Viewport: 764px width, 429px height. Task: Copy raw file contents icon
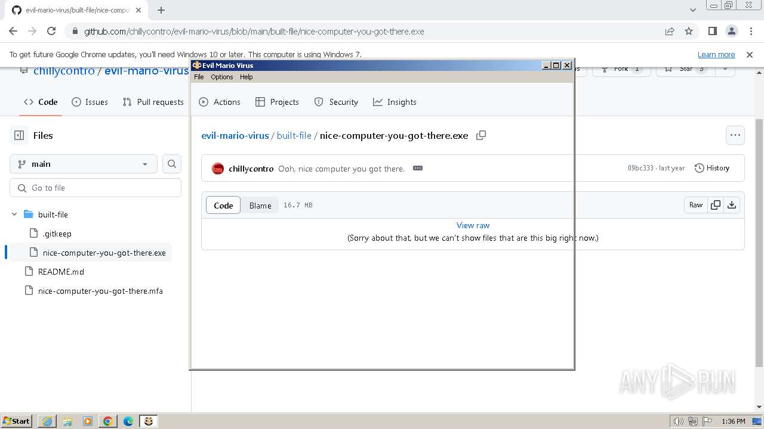[715, 205]
